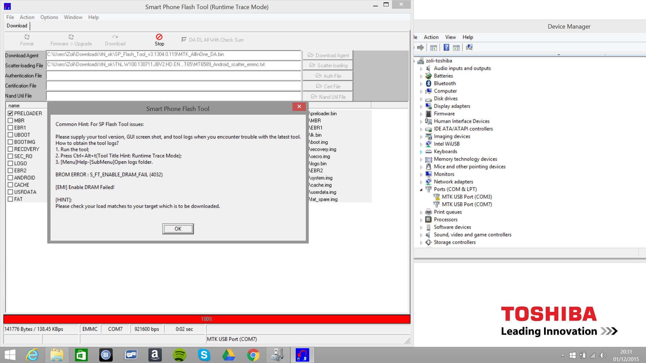Click the Nand Util File button

(328, 97)
